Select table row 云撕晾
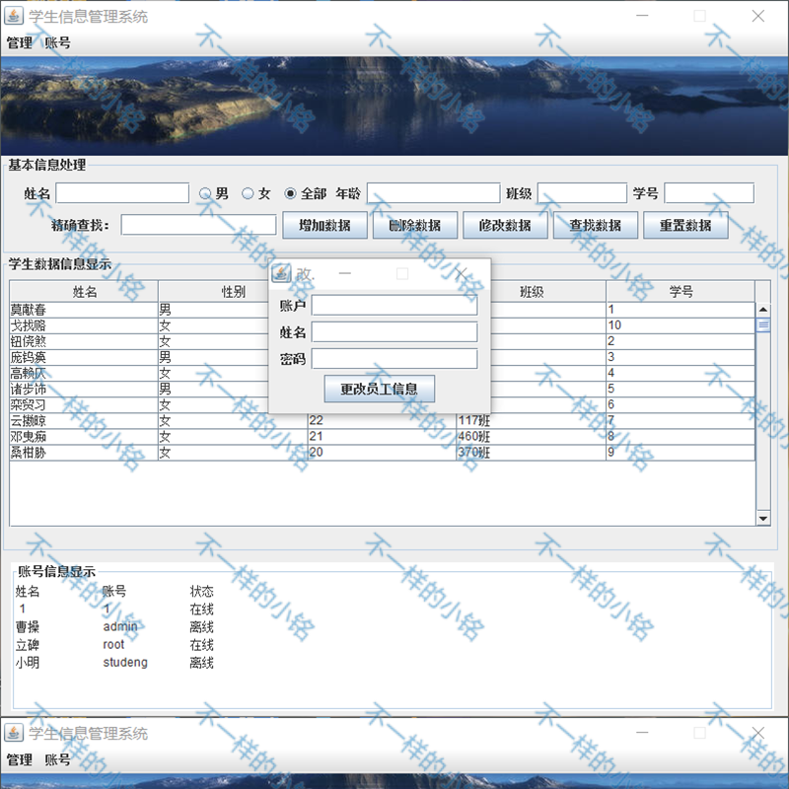Viewport: 789px width, 789px height. coord(383,421)
